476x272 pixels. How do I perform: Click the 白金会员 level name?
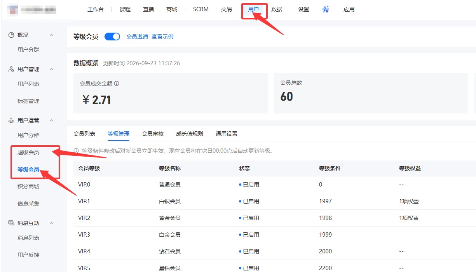pyautogui.click(x=170, y=235)
